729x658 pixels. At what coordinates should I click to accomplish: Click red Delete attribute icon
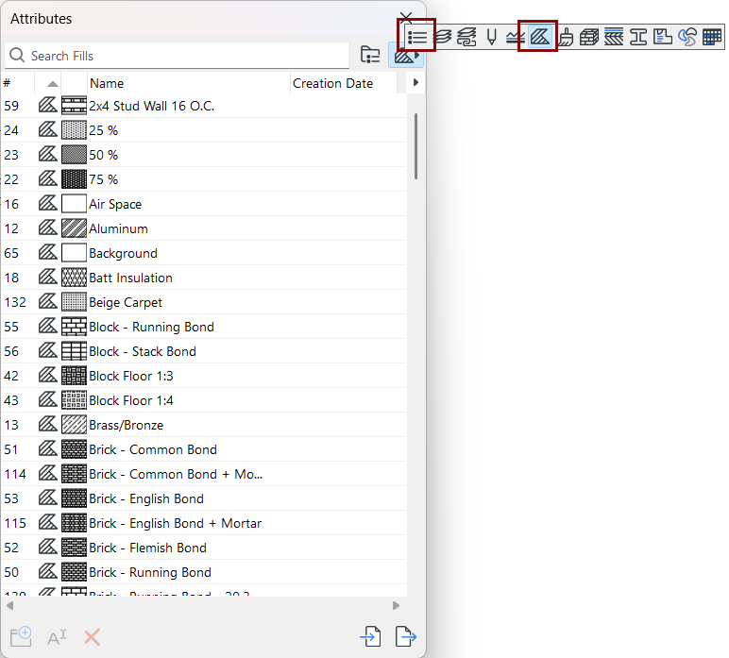point(92,637)
